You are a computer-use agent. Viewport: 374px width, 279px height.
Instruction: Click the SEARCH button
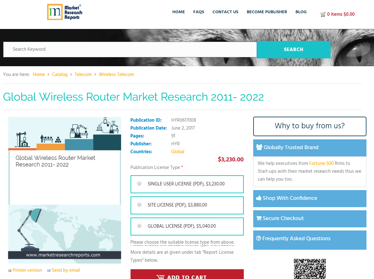point(293,49)
